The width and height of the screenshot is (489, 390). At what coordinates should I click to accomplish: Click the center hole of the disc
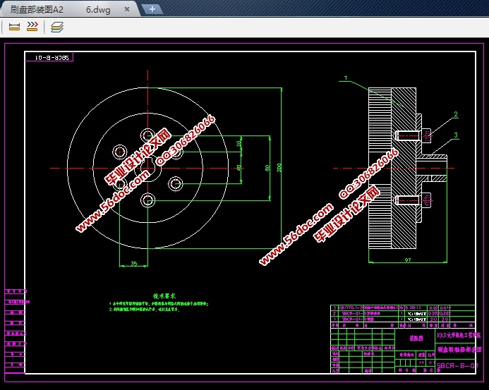tap(147, 168)
